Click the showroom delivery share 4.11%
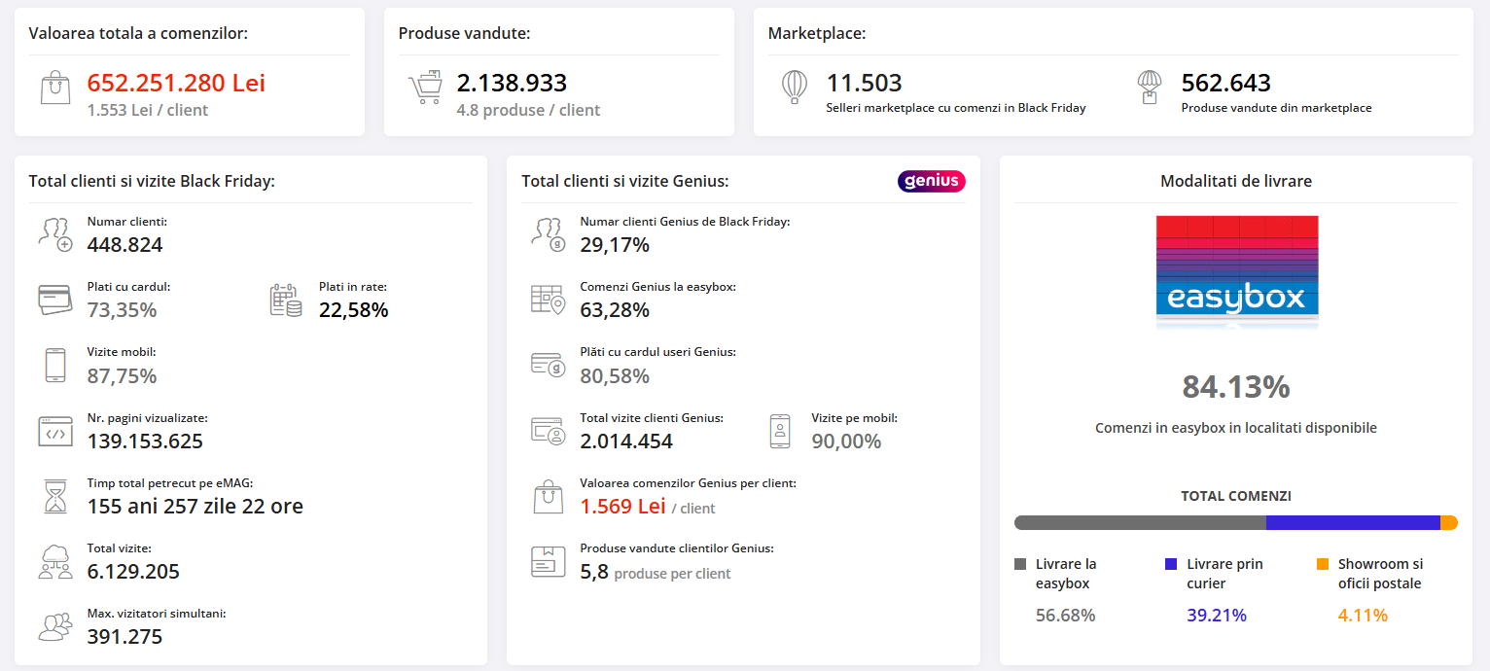 tap(1363, 615)
